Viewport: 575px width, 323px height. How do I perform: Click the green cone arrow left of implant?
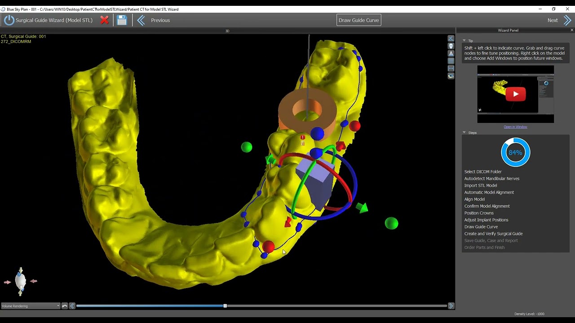coord(270,160)
